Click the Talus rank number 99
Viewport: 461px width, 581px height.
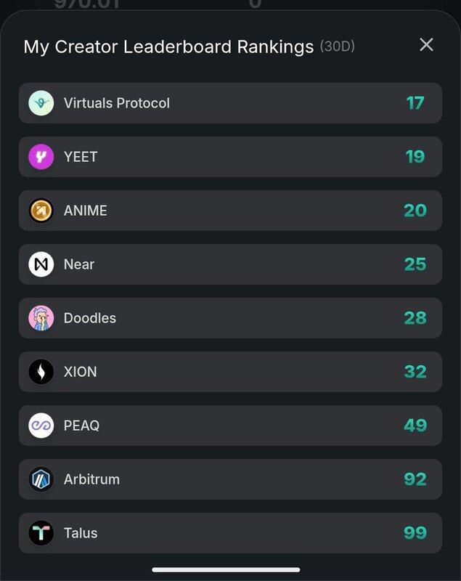pos(415,533)
